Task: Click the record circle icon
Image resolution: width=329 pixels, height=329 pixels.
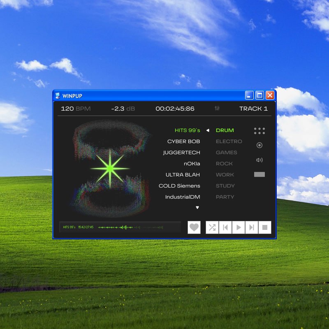Action: 259,145
